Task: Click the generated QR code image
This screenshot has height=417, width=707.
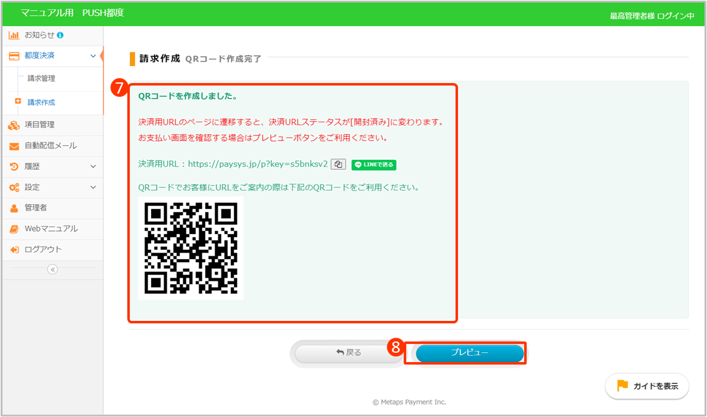Action: pyautogui.click(x=191, y=248)
